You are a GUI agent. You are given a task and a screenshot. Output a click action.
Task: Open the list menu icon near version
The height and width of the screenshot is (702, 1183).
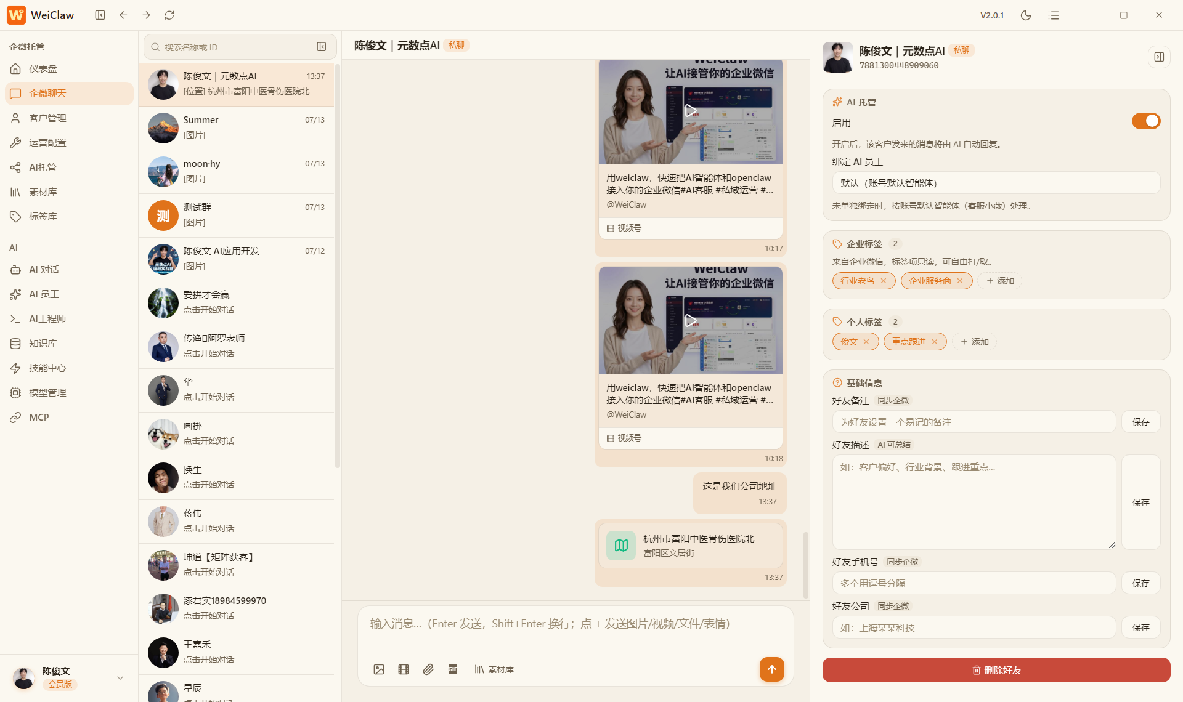1054,15
